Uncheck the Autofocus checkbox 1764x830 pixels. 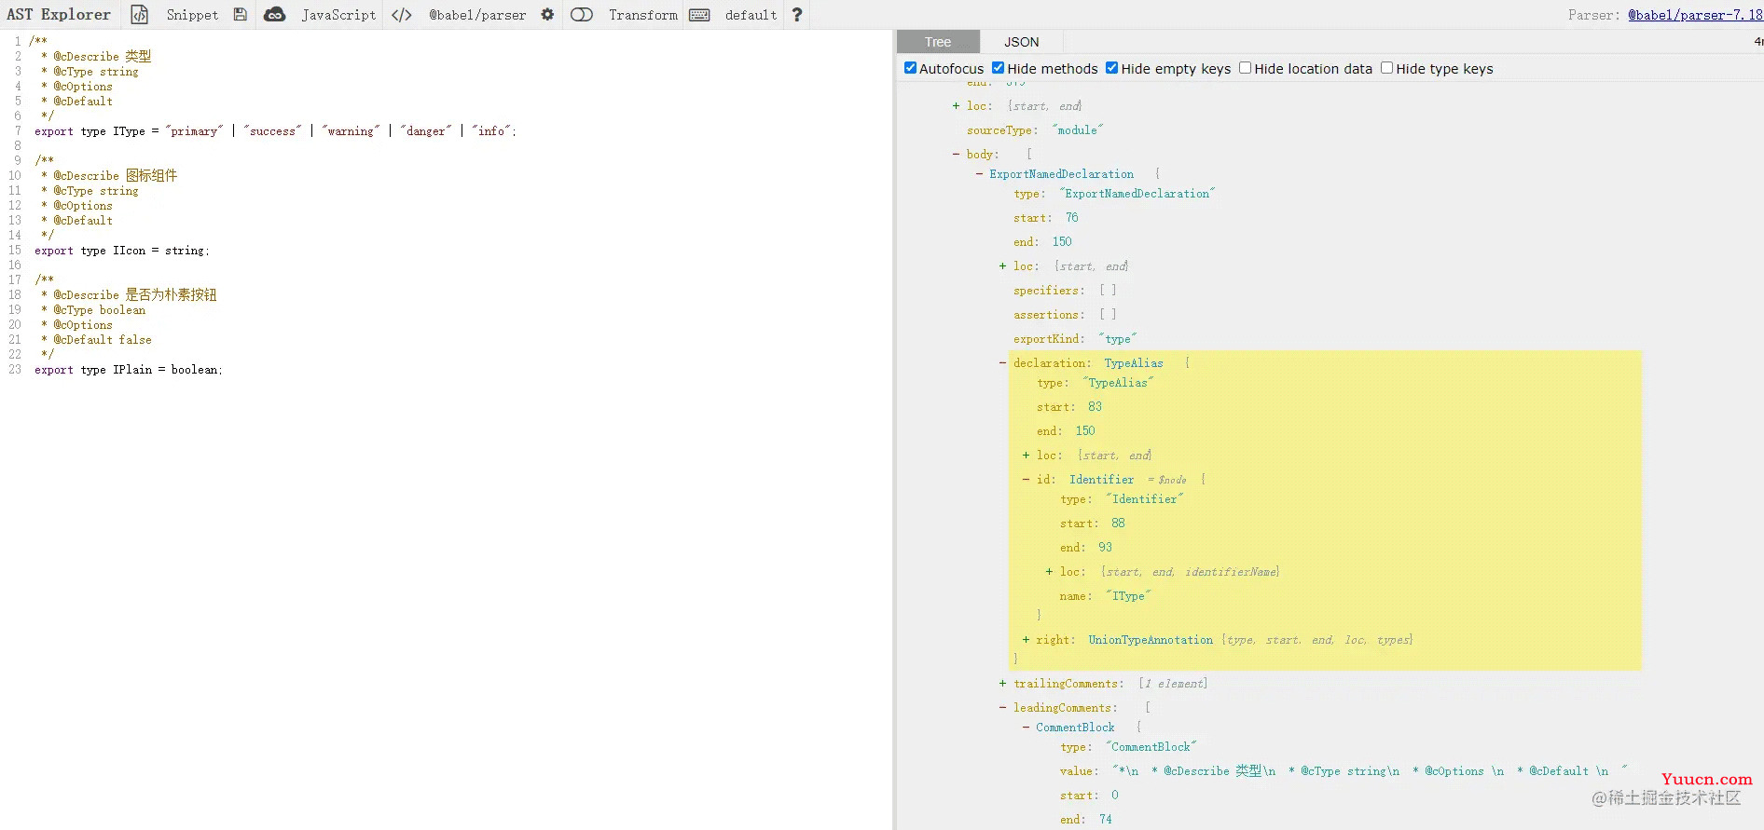pos(911,68)
